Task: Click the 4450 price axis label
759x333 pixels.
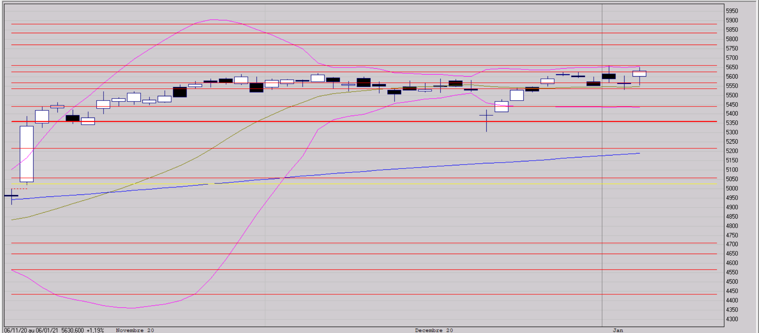Action: tap(732, 291)
